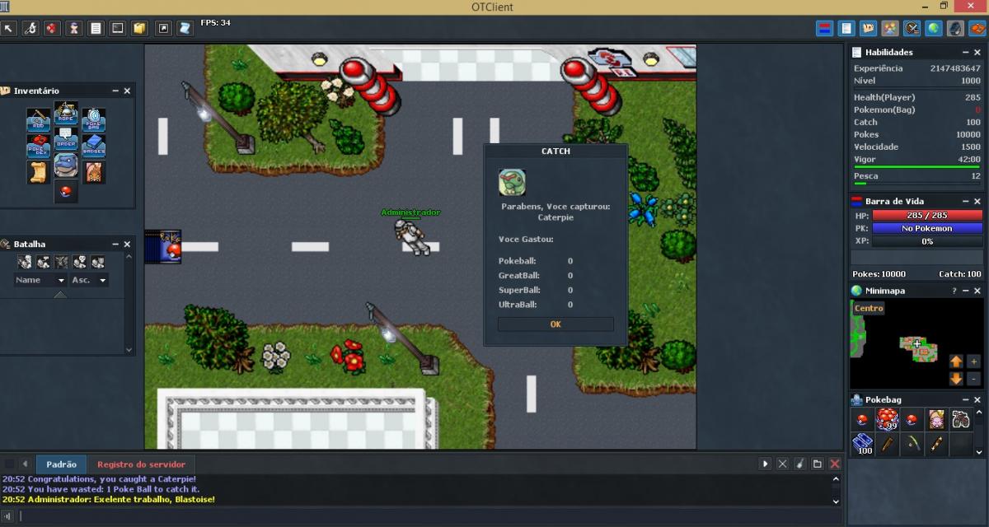Open the terminal console icon in top toolbar
This screenshot has height=527, width=989.
click(118, 28)
